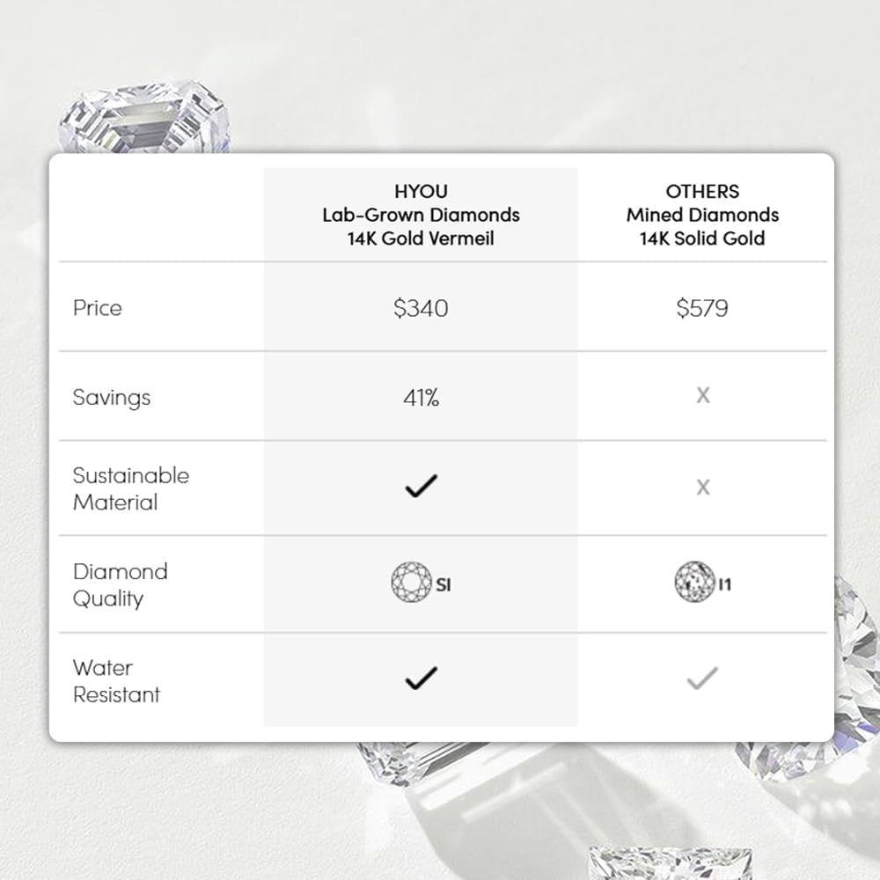Click the gray Water Resistant checkmark
Viewport: 880px width, 880px height.
pos(701,678)
